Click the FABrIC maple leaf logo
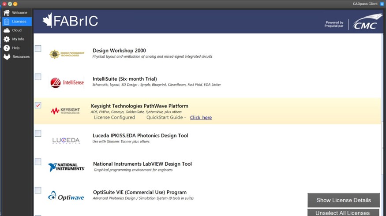386x216 pixels. coord(47,20)
